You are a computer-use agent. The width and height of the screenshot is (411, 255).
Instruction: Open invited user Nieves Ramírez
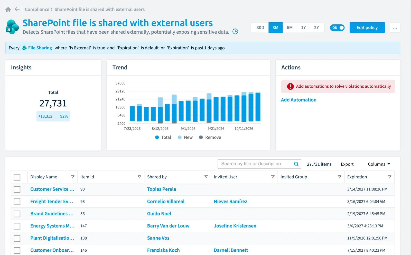click(x=231, y=202)
